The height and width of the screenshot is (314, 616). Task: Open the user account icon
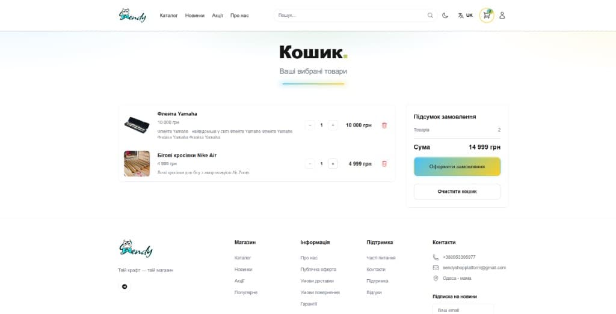click(x=502, y=15)
